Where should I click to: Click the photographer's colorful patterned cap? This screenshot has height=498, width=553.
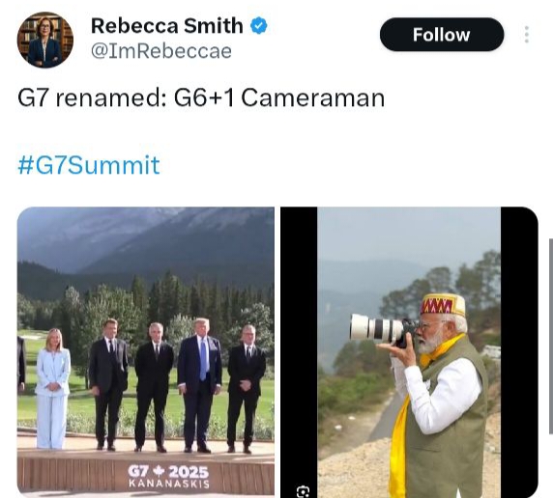[x=443, y=304]
